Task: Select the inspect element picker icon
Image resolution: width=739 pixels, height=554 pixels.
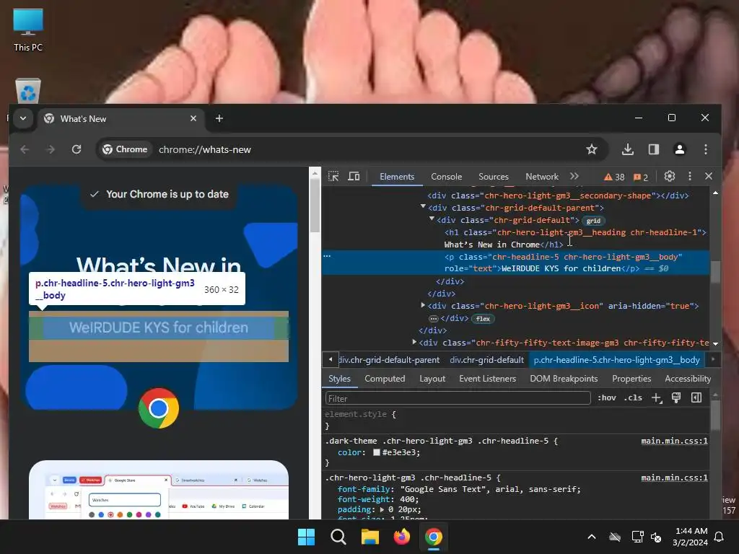Action: [x=333, y=176]
